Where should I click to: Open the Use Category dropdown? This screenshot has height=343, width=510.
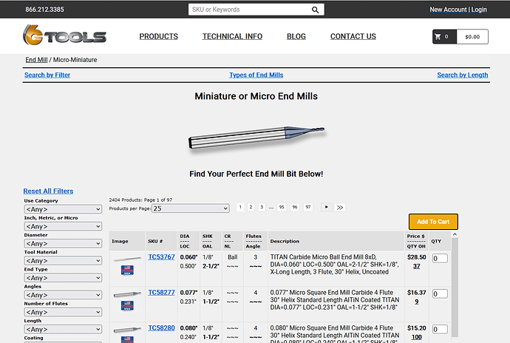point(63,209)
